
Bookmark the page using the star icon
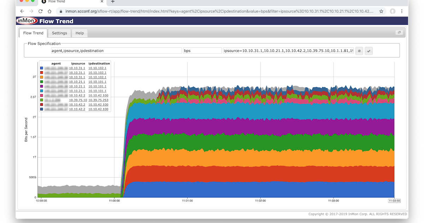click(x=381, y=11)
